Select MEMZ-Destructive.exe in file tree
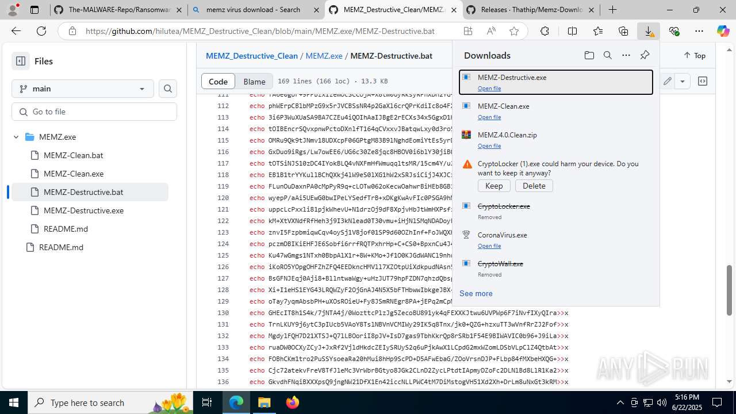 click(83, 210)
